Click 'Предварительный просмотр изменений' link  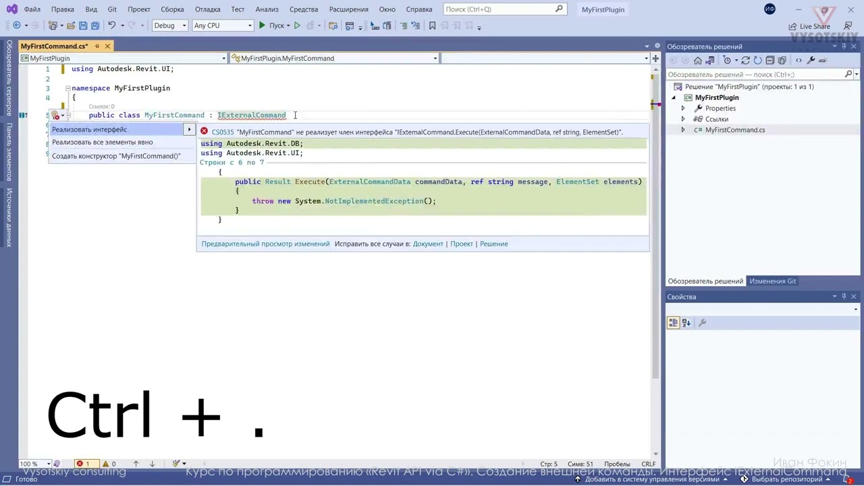pos(265,244)
